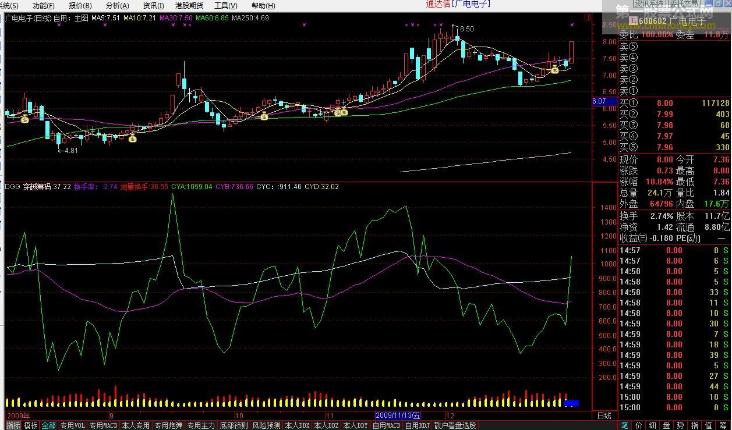732x430 pixels.
Task: Switch to the 专用VOL indicator tab
Action: pos(73,425)
